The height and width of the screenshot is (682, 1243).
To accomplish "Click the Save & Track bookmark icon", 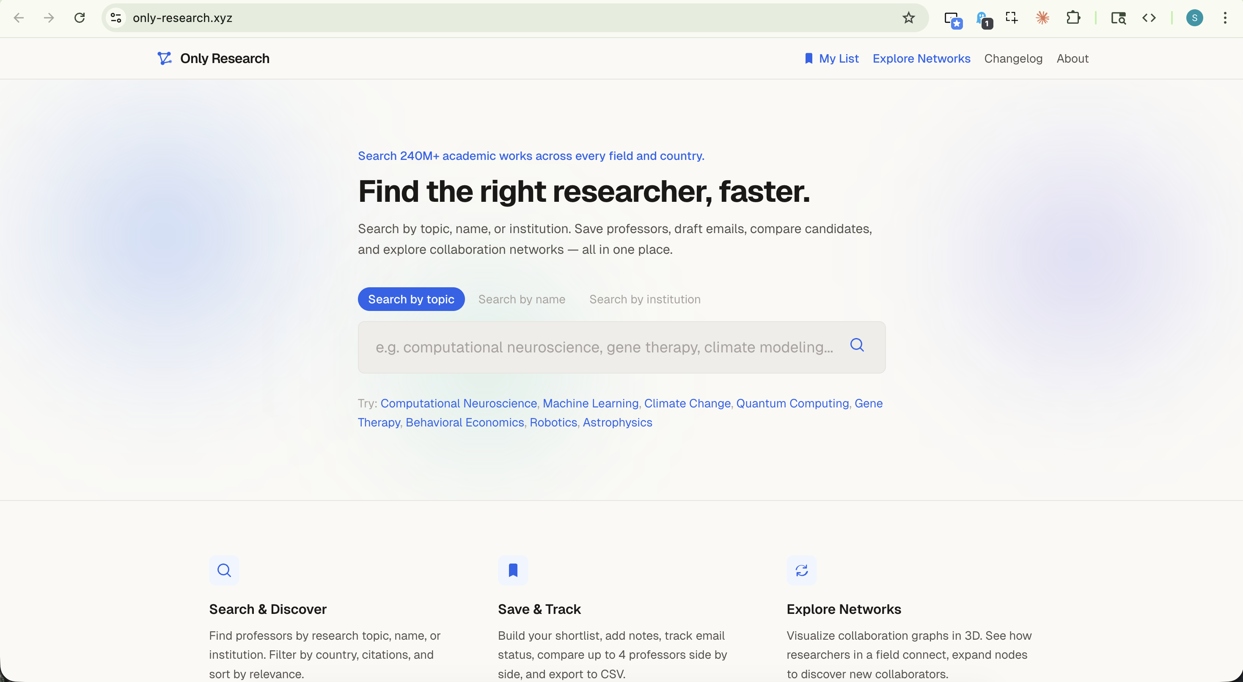I will (x=513, y=570).
